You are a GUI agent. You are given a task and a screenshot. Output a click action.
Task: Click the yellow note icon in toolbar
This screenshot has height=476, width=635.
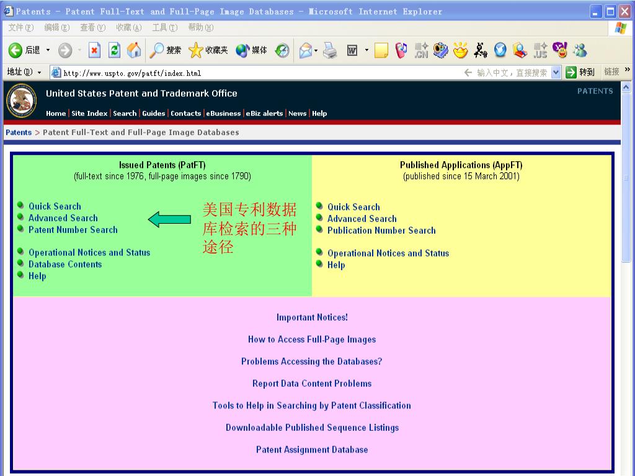tap(381, 51)
